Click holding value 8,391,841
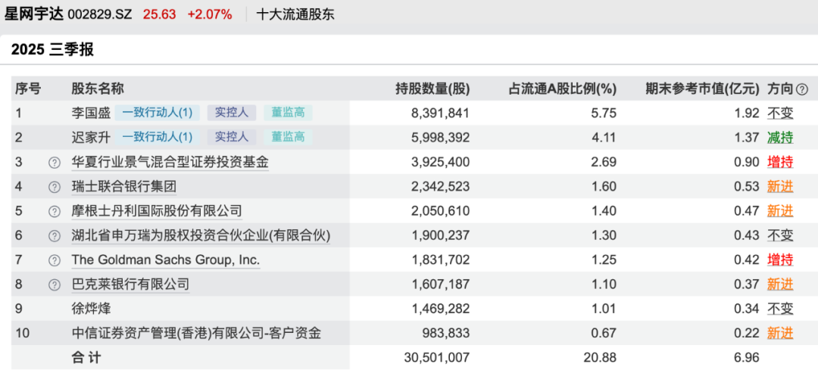 (440, 113)
